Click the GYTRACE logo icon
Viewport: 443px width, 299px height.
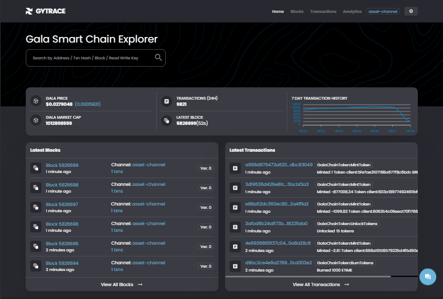click(29, 11)
